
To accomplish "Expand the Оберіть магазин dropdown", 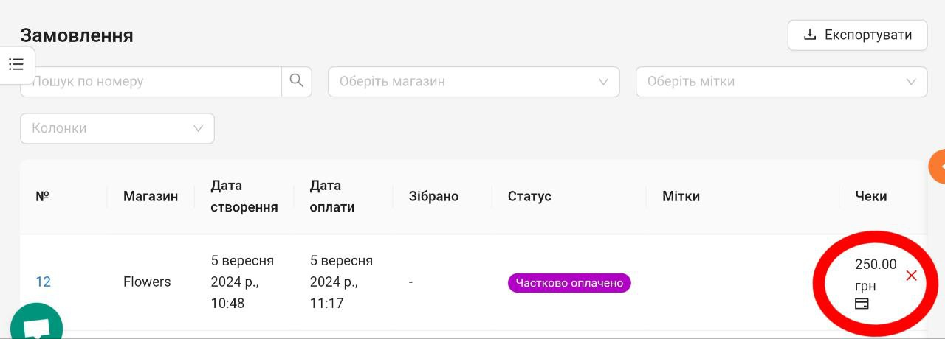I will [x=473, y=81].
